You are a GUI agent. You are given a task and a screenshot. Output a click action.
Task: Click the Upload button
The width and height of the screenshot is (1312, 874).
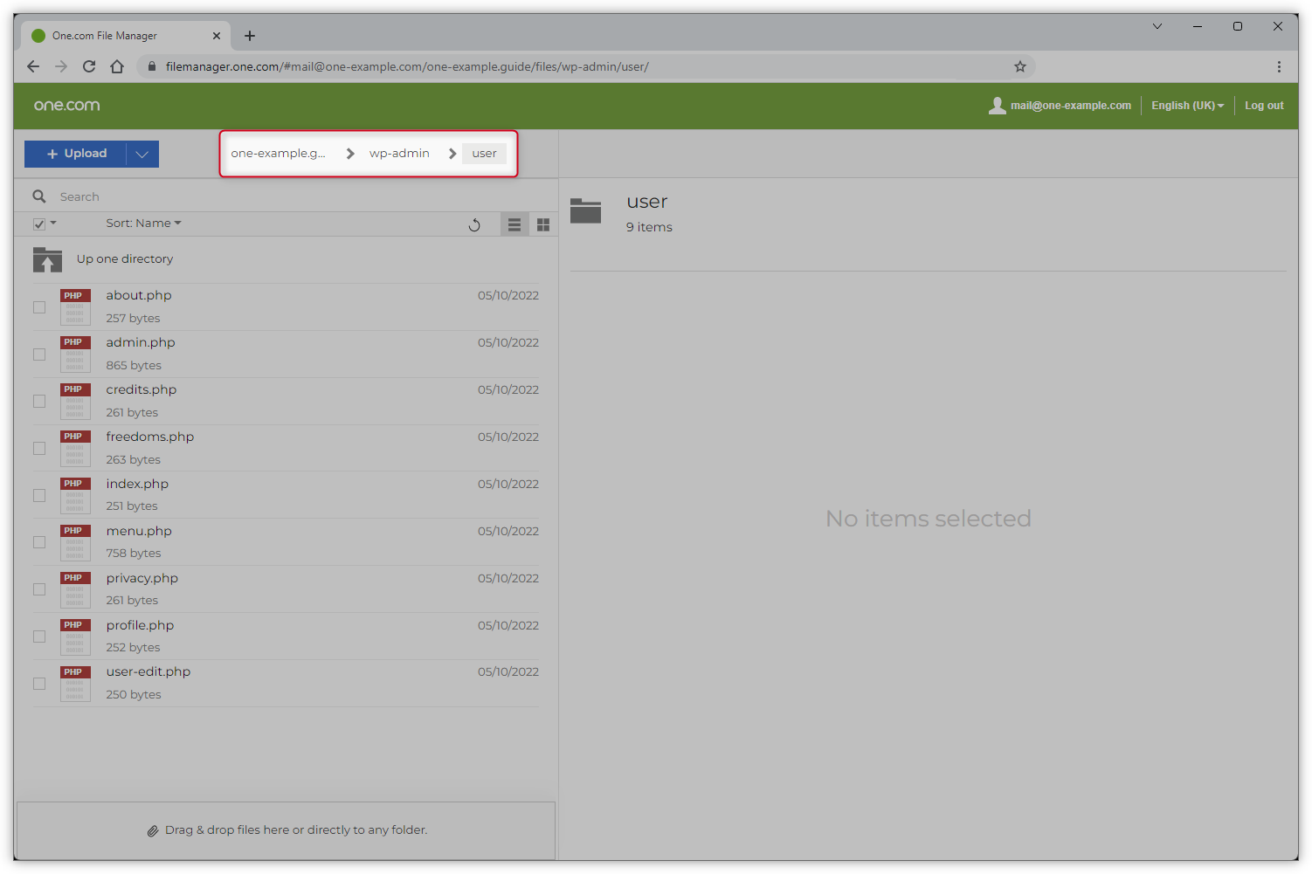[76, 154]
